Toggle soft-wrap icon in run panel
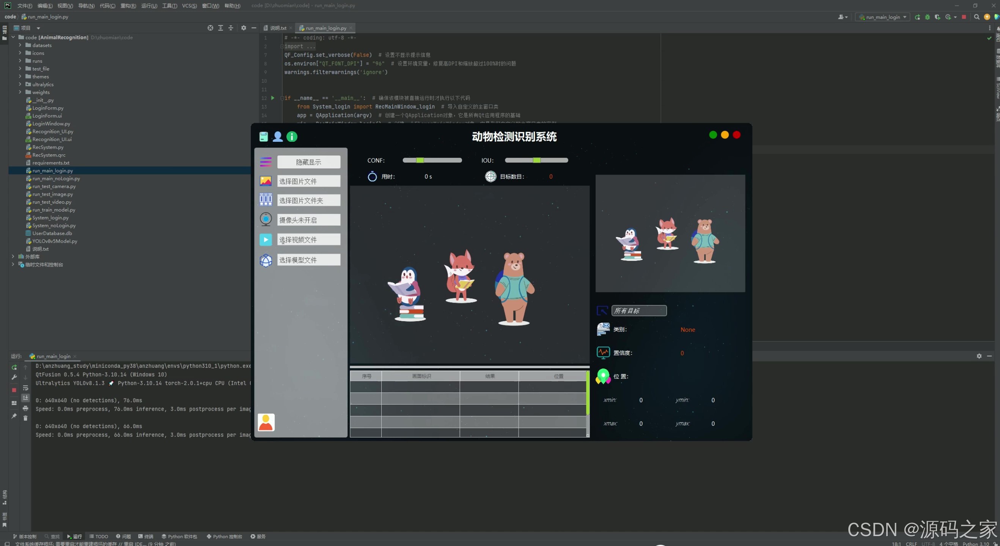 point(25,388)
